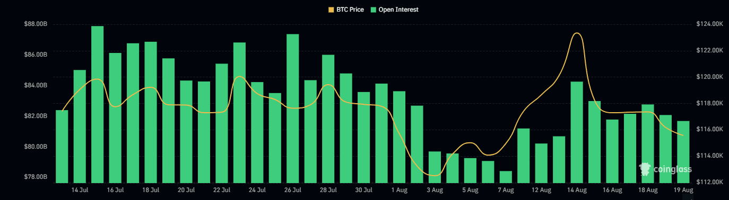The height and width of the screenshot is (200, 729).
Task: Click the 19 Aug final bar
Action: [x=683, y=152]
